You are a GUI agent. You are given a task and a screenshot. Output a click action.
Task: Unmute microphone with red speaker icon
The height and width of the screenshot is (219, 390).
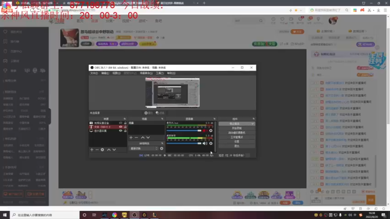pyautogui.click(x=205, y=130)
